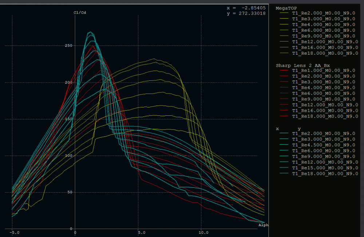Viewport: 364px width, 237px height.
Task: Select Sharp Lens red T1_Re1.000 legend entry
Action: pyautogui.click(x=324, y=70)
